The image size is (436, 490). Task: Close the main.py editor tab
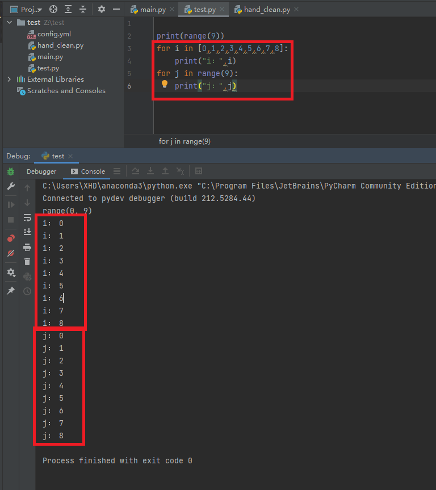[x=172, y=10]
